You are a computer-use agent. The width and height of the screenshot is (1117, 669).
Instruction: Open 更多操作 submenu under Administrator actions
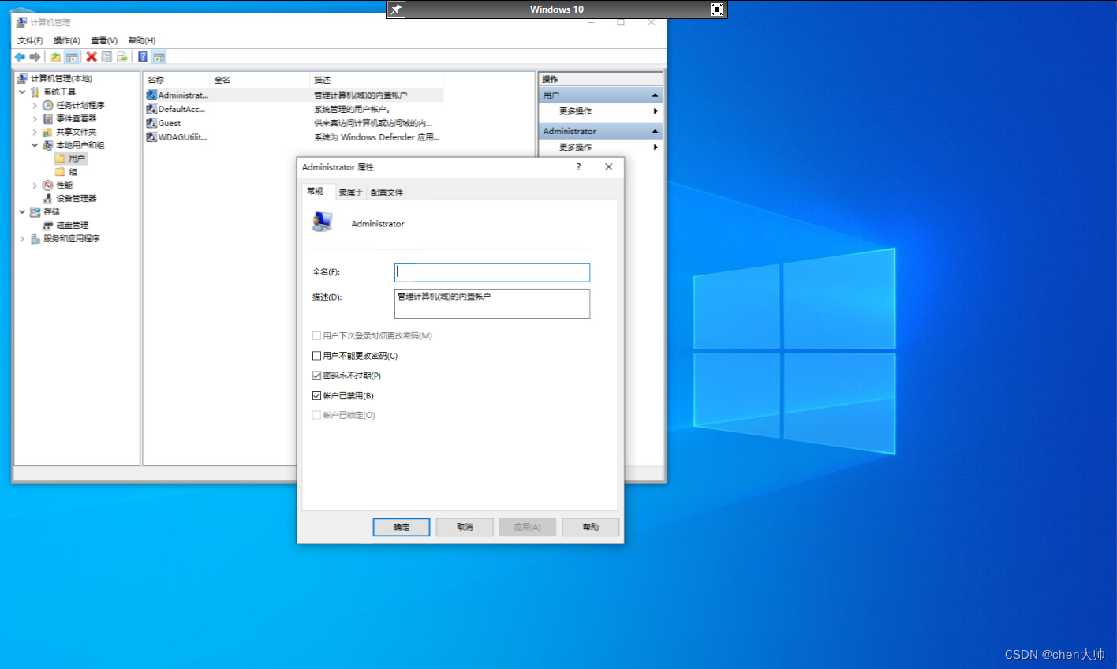click(601, 147)
